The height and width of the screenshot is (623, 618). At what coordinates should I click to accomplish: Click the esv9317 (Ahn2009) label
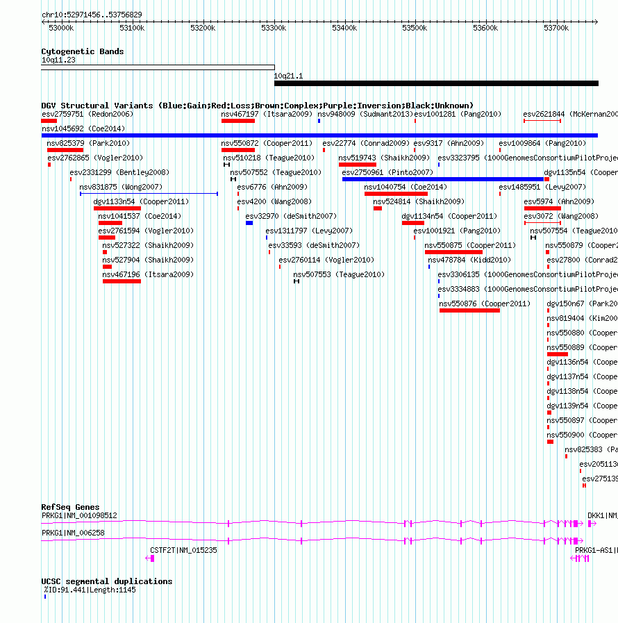click(x=449, y=143)
